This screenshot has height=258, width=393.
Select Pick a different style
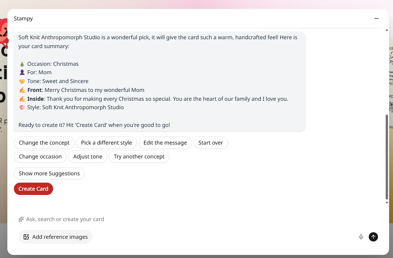(107, 143)
